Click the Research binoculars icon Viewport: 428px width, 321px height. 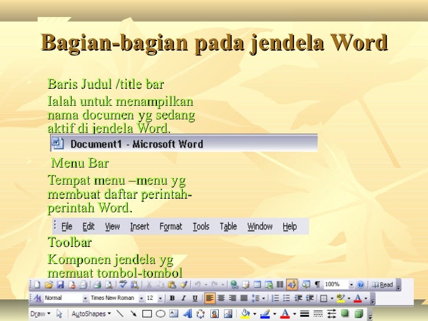[134, 285]
